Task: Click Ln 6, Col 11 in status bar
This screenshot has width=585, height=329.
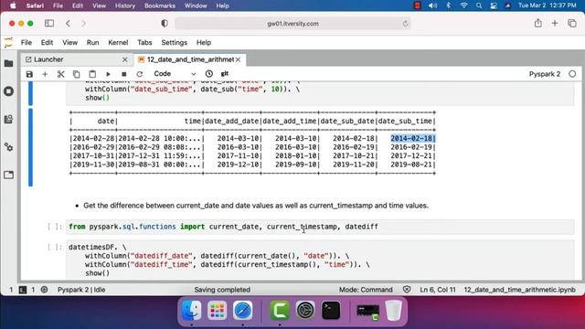Action: pyautogui.click(x=438, y=290)
